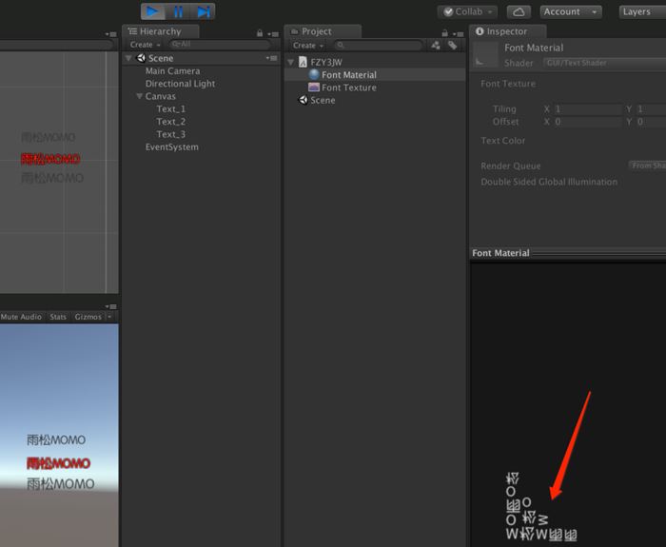Collapse the Canvas object in Hierarchy

coord(139,96)
